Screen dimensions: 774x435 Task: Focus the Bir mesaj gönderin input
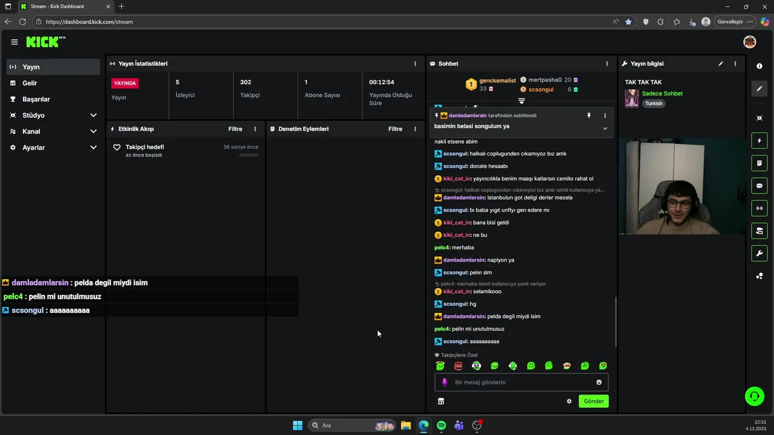(x=521, y=382)
